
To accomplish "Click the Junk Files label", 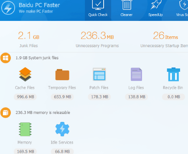I will (28, 46).
